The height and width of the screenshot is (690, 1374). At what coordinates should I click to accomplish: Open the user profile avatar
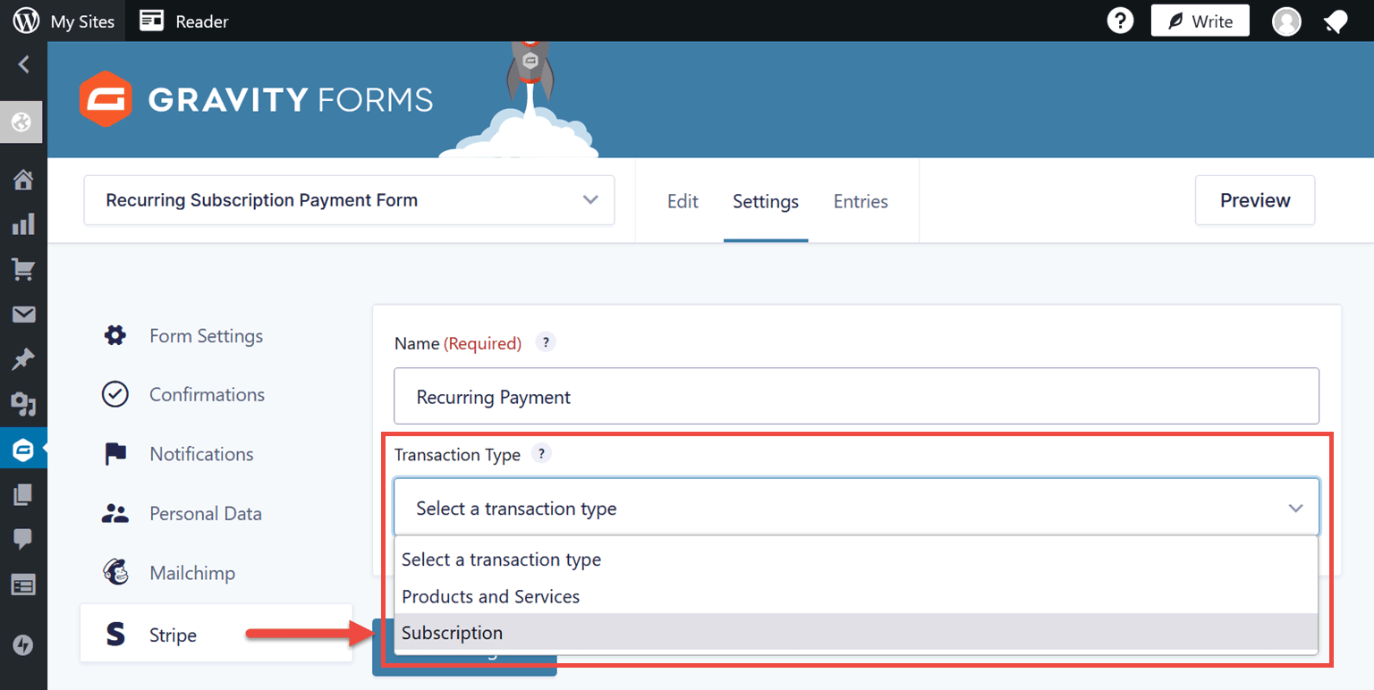coord(1286,21)
